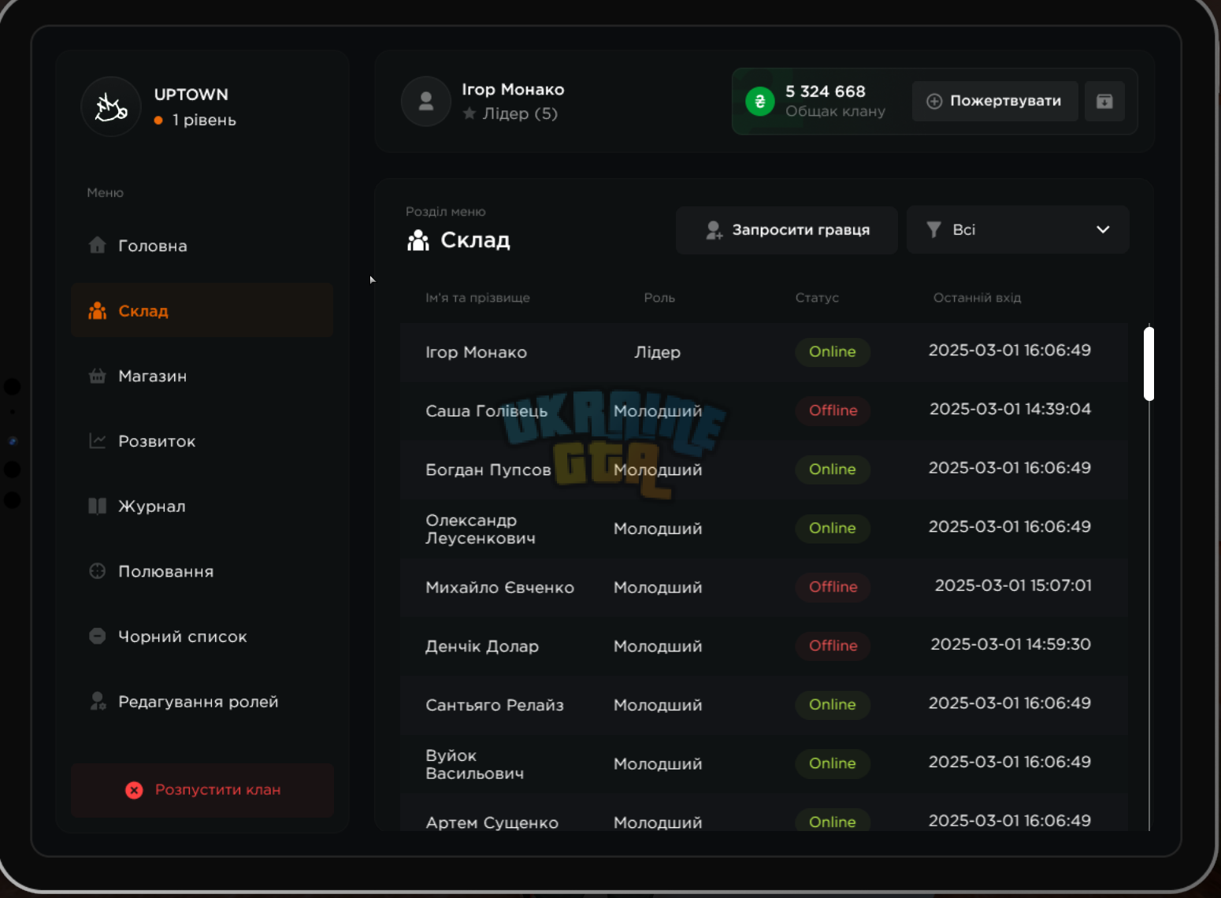Click the Полювання crosshair icon

coord(98,571)
